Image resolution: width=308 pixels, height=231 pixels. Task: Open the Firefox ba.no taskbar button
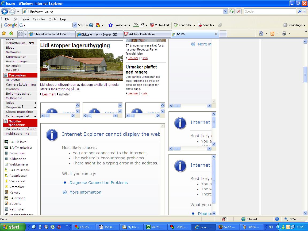pyautogui.click(x=228, y=227)
